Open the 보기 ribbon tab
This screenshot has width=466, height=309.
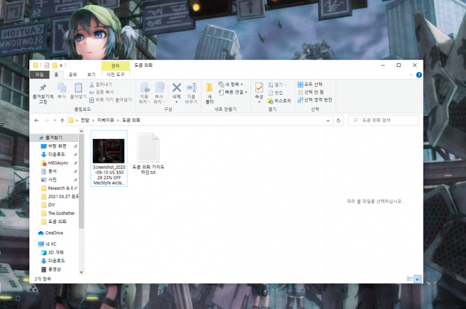[x=91, y=74]
